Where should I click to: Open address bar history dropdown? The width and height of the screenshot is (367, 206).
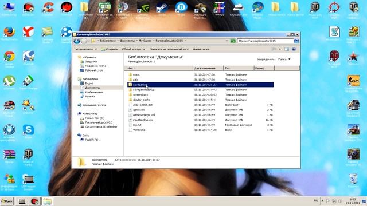click(227, 41)
